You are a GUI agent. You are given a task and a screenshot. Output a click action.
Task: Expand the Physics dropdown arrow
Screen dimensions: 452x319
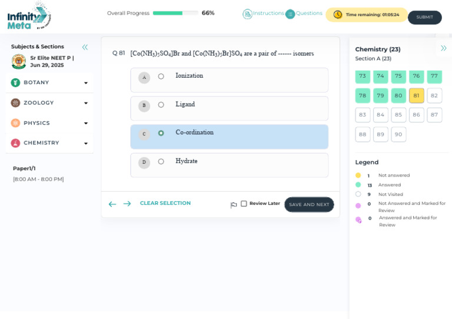pyautogui.click(x=86, y=124)
